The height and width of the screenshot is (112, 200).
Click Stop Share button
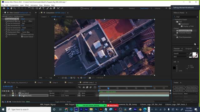pos(112,105)
